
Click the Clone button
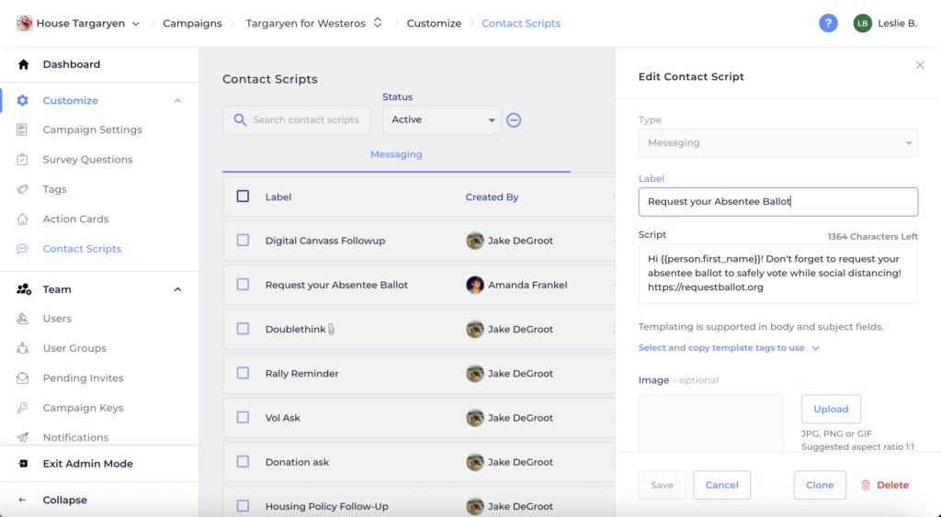(820, 485)
